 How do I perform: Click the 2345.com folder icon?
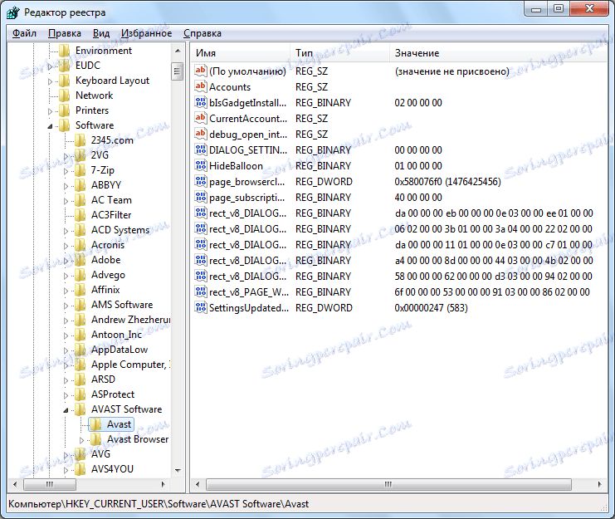80,140
